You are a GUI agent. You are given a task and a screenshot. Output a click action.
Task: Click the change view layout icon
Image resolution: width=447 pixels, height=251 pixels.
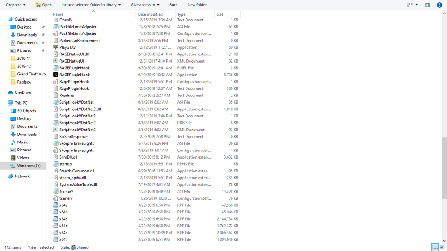point(409,5)
